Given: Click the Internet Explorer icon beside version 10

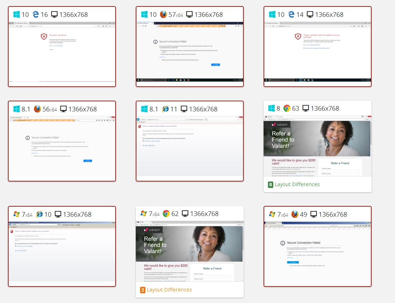Looking at the screenshot, I should coord(40,214).
